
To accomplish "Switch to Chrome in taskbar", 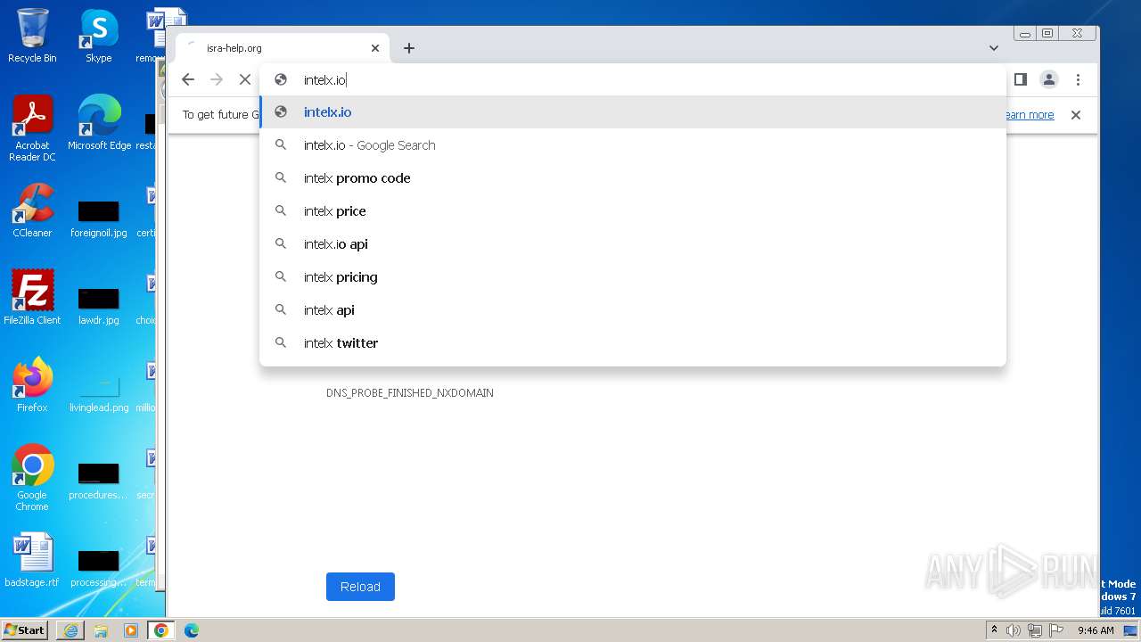I will click(161, 630).
